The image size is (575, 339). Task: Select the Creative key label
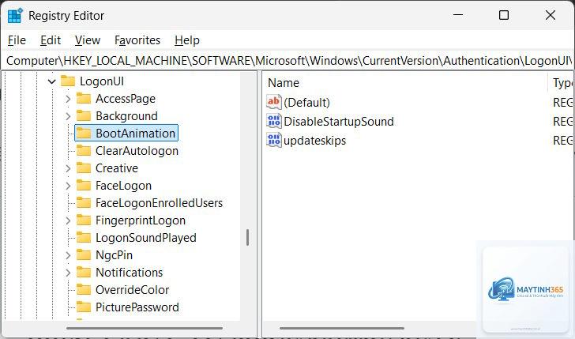[117, 168]
